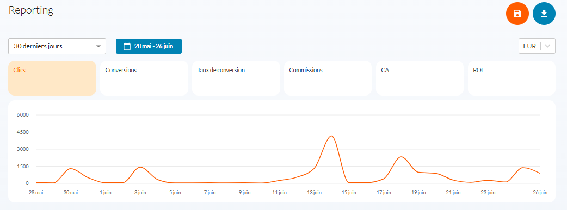
Task: Open the EUR currency dropdown
Action: [537, 46]
